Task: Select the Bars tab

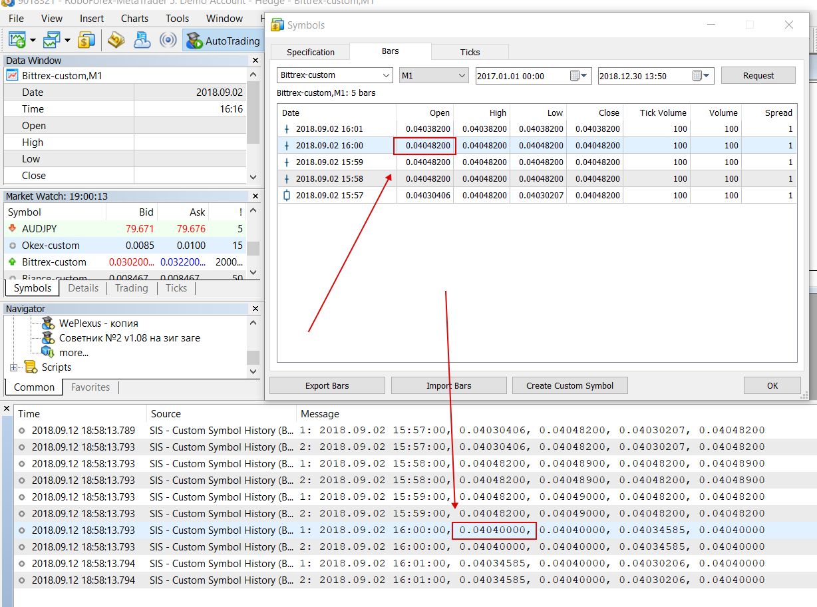Action: pyautogui.click(x=391, y=51)
